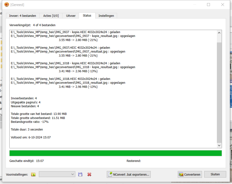This screenshot has width=232, height=184.
Task: Click the text Nieuwe bestanden: 4
Action: click(x=25, y=106)
